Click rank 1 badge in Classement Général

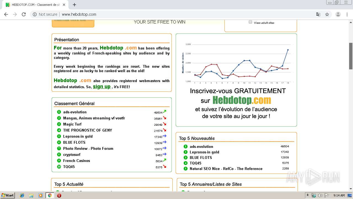[59, 112]
